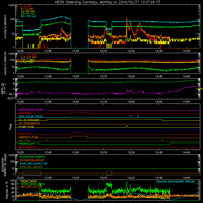
Task: Select the cyan 50-100 keV legend label
Action: [x=29, y=16]
